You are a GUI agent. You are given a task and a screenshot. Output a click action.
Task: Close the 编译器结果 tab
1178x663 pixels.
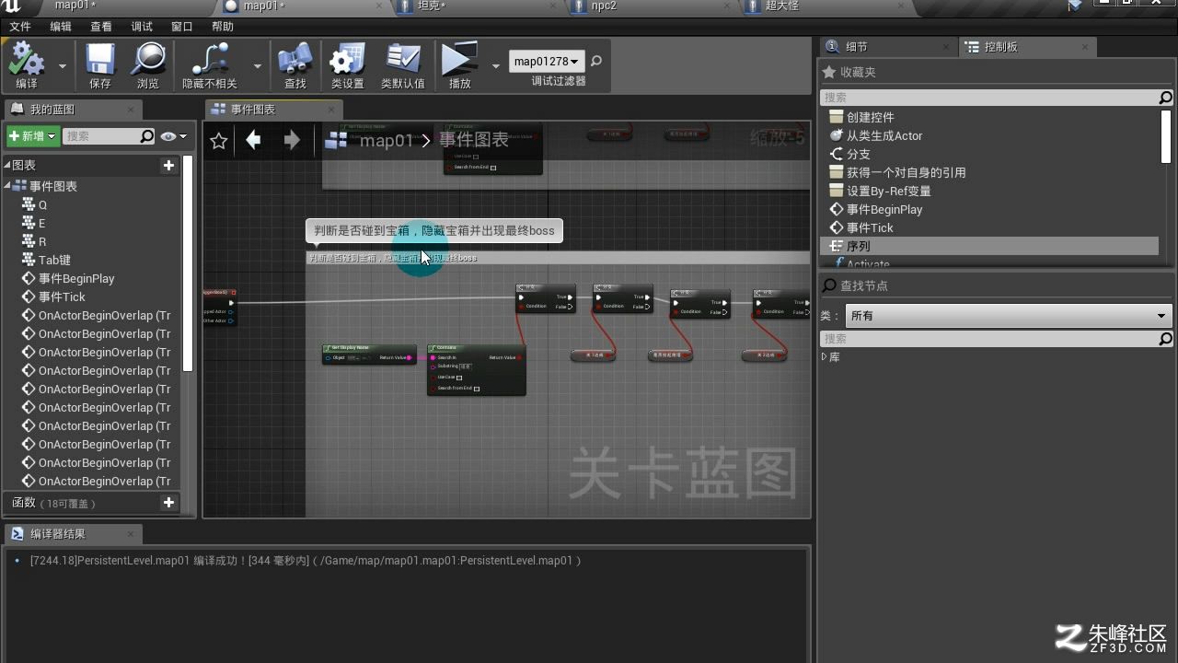click(132, 534)
